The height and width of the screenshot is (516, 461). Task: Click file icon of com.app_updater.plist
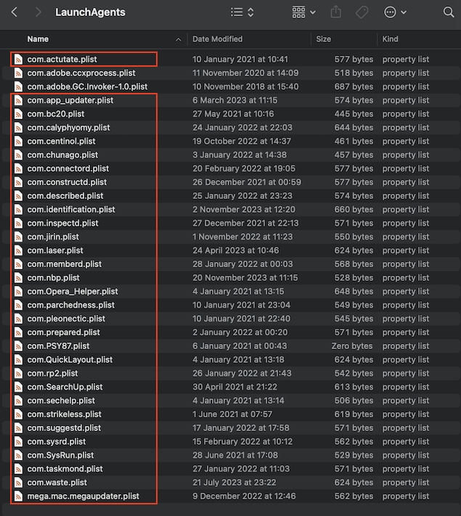pyautogui.click(x=18, y=100)
